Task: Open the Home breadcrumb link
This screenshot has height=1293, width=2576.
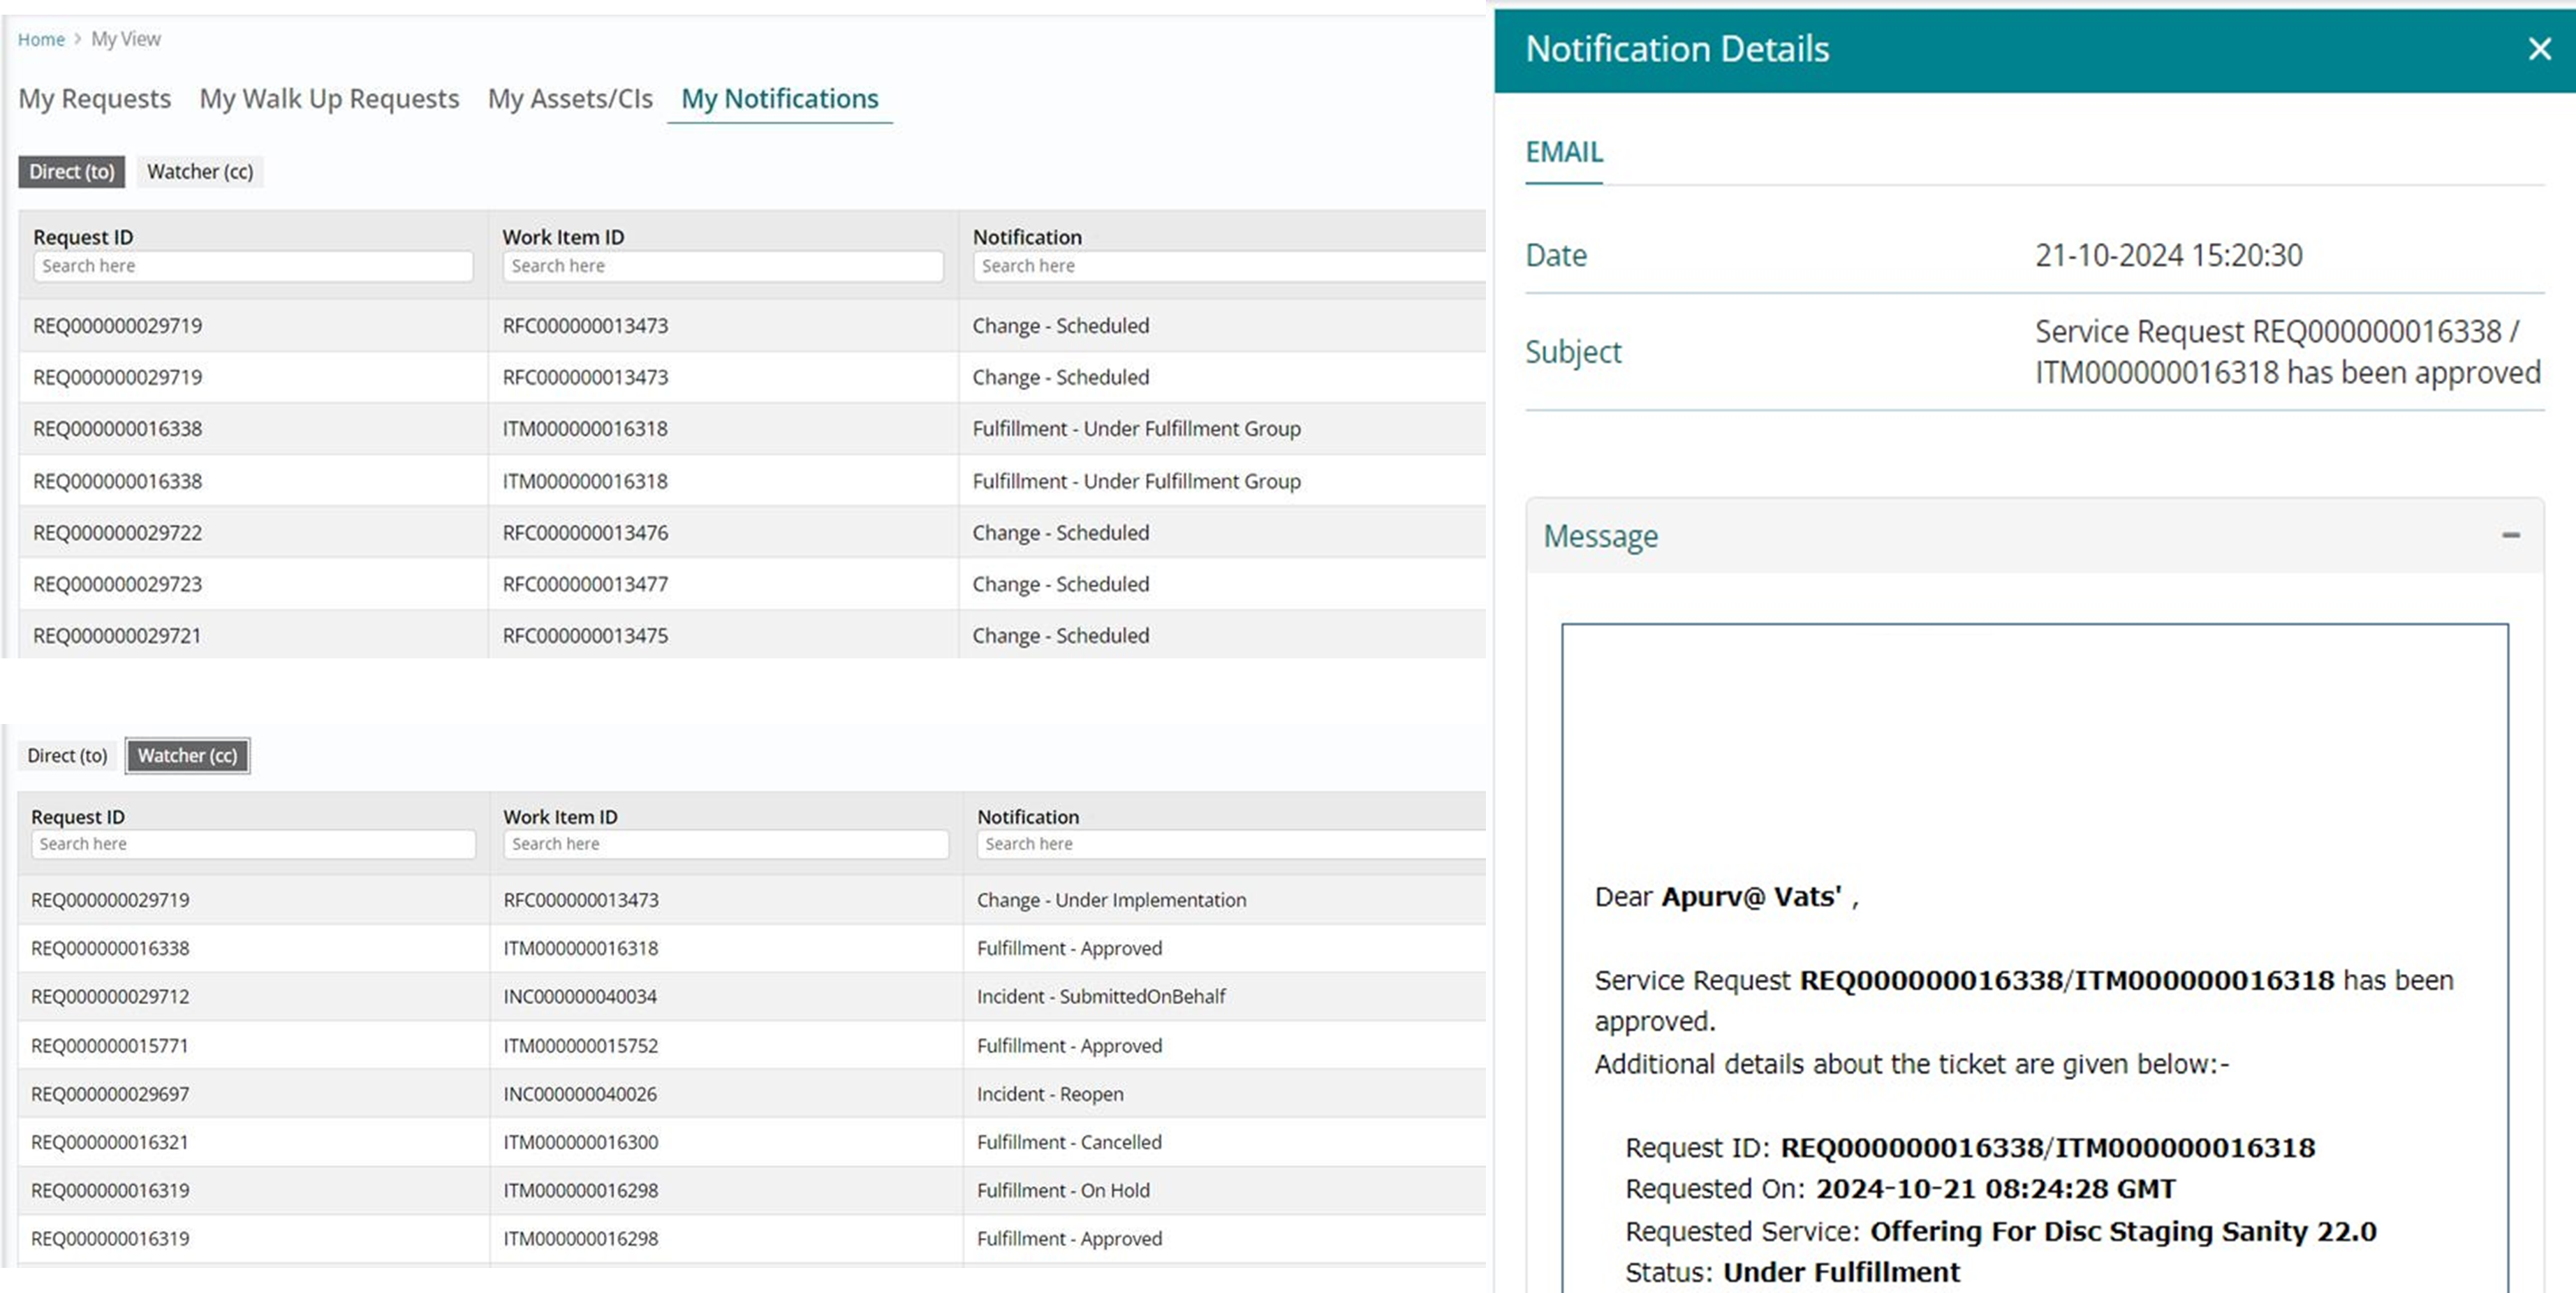Action: (x=41, y=39)
